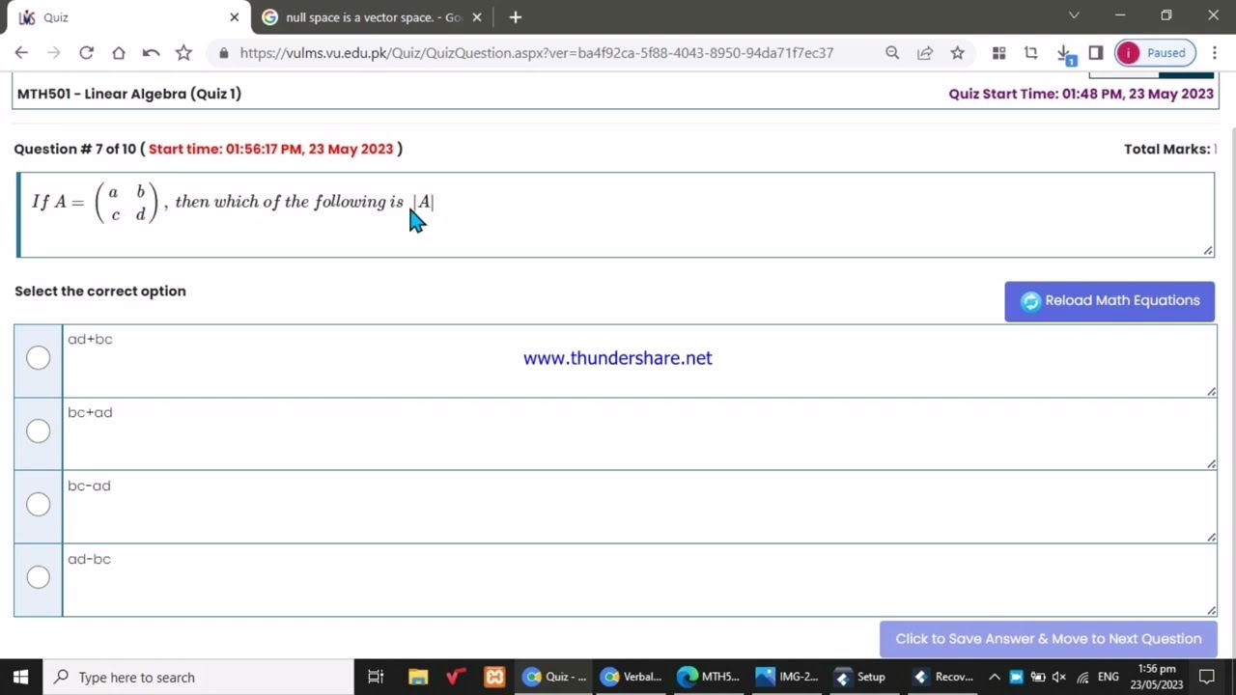Screen dimensions: 1236x695
Task: Open browser extensions grid icon
Action: 998,53
